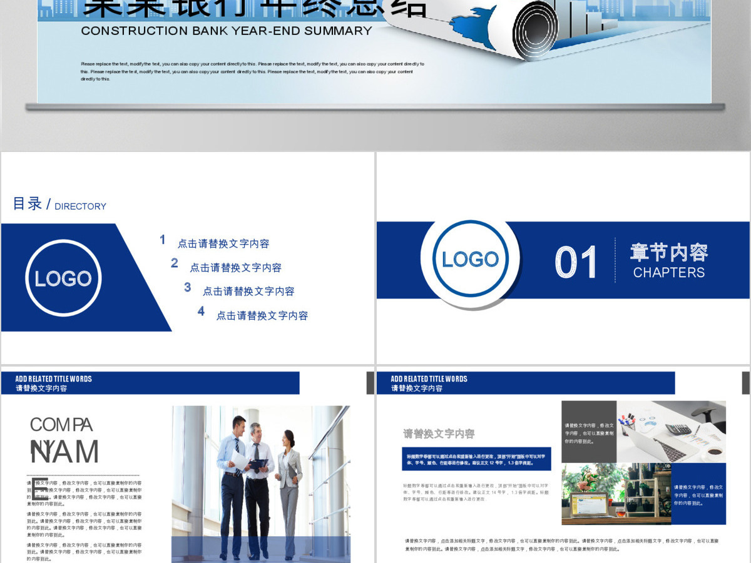Click 'ADD RELATED TITLE WORDS' on office photos slide

click(429, 378)
